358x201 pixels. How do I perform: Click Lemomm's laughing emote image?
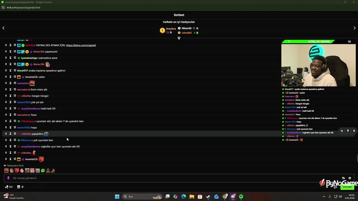[x=32, y=83]
